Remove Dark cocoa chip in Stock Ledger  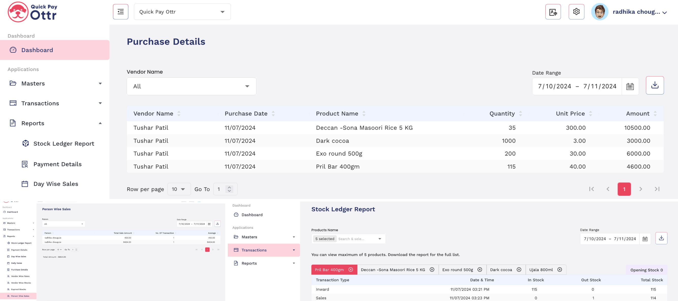(519, 270)
